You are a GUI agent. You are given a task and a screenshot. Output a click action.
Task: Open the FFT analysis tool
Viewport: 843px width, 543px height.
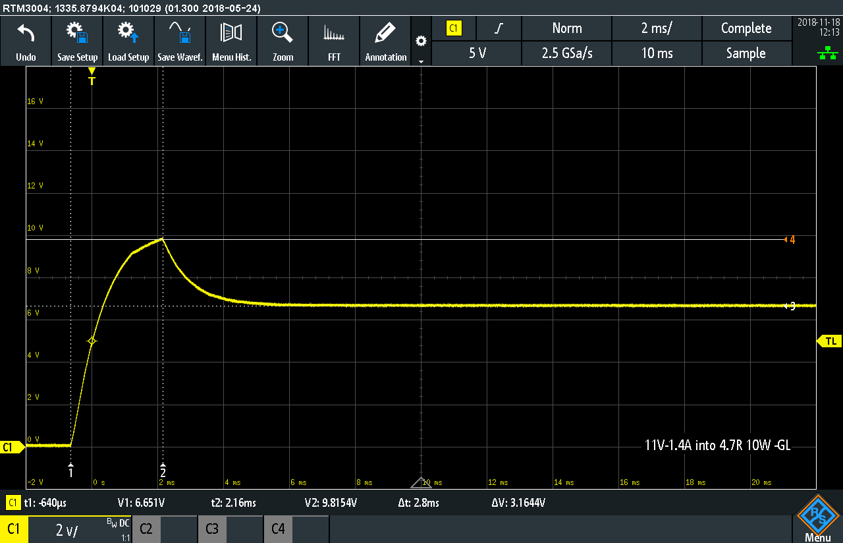pos(334,41)
